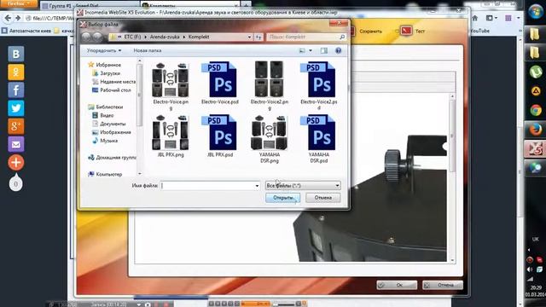This screenshot has width=546, height=307.
Task: Select Недавние места in navigation tree
Action: pos(118,82)
